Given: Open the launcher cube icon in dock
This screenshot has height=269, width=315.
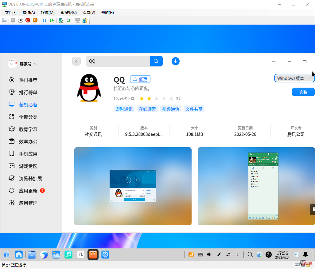Looking at the screenshot, I should coord(6,255).
